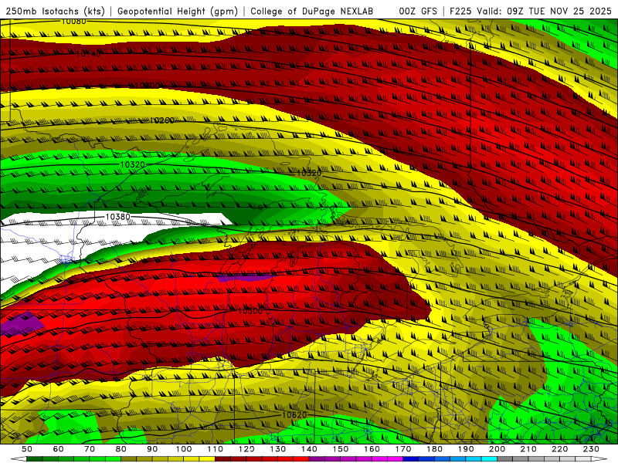
Task: Click the 70 value on the color scale
Action: (x=90, y=449)
